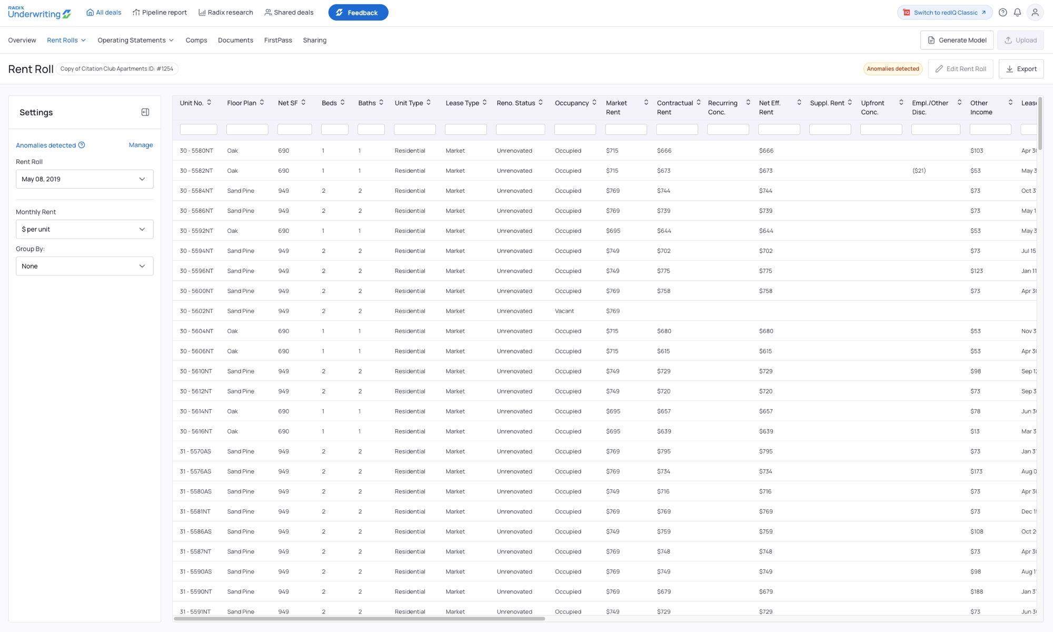Open user profile avatar icon

pos(1035,13)
